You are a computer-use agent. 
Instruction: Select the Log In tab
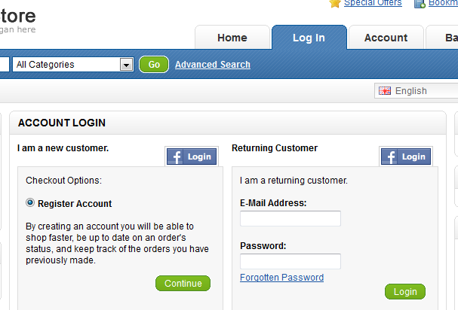pos(309,38)
